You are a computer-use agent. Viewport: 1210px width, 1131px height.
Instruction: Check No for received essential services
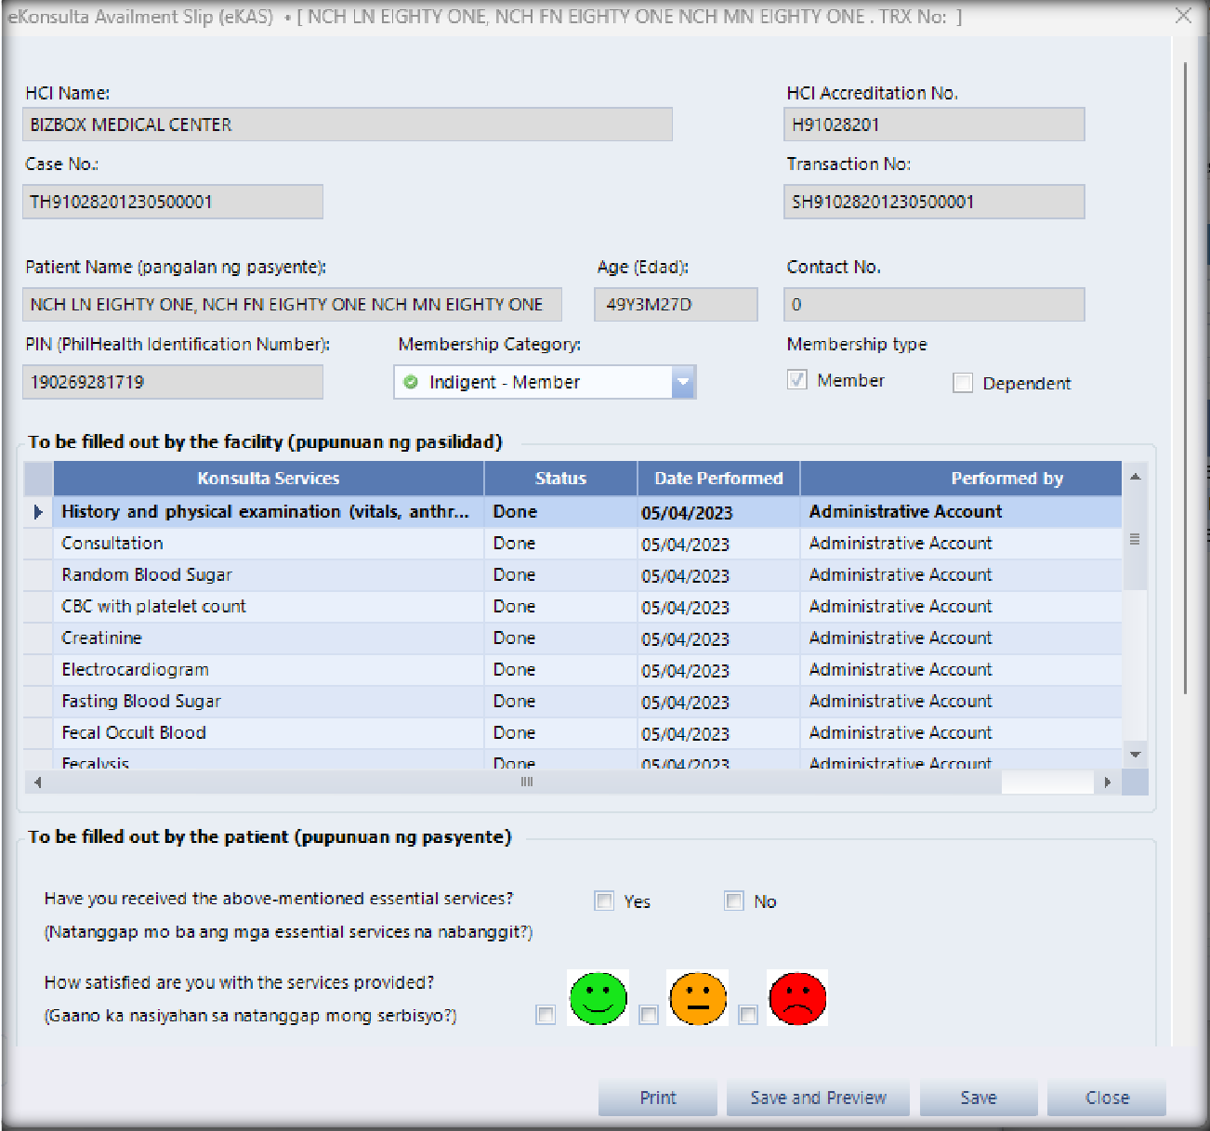tap(734, 901)
